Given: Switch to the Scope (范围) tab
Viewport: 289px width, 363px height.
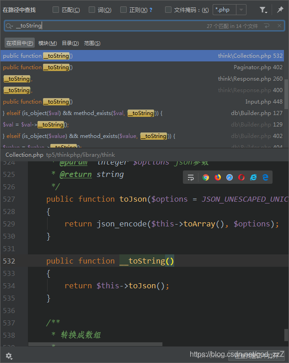Looking at the screenshot, I should [92, 43].
